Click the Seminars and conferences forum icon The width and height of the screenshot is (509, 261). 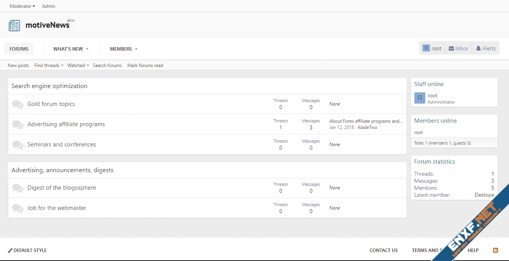[x=18, y=145]
